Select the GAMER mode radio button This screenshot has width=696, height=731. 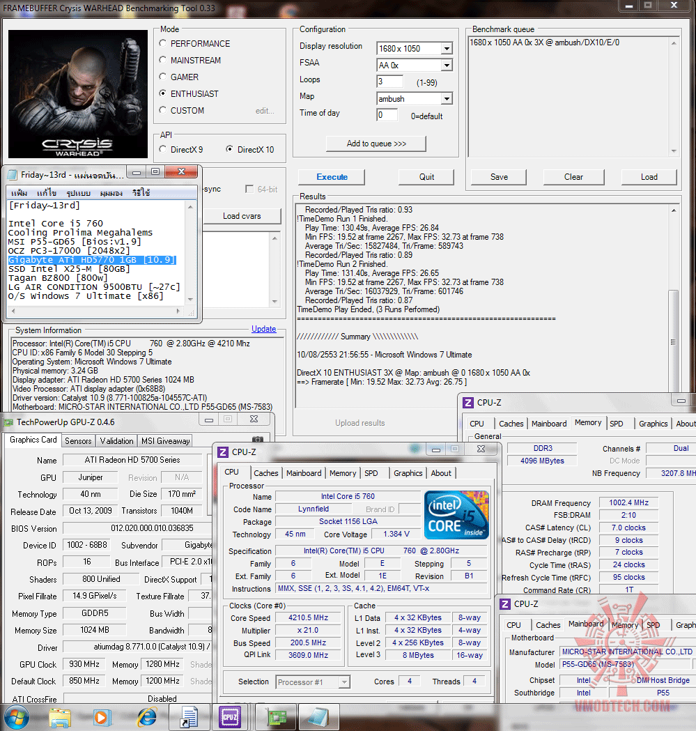coord(163,77)
